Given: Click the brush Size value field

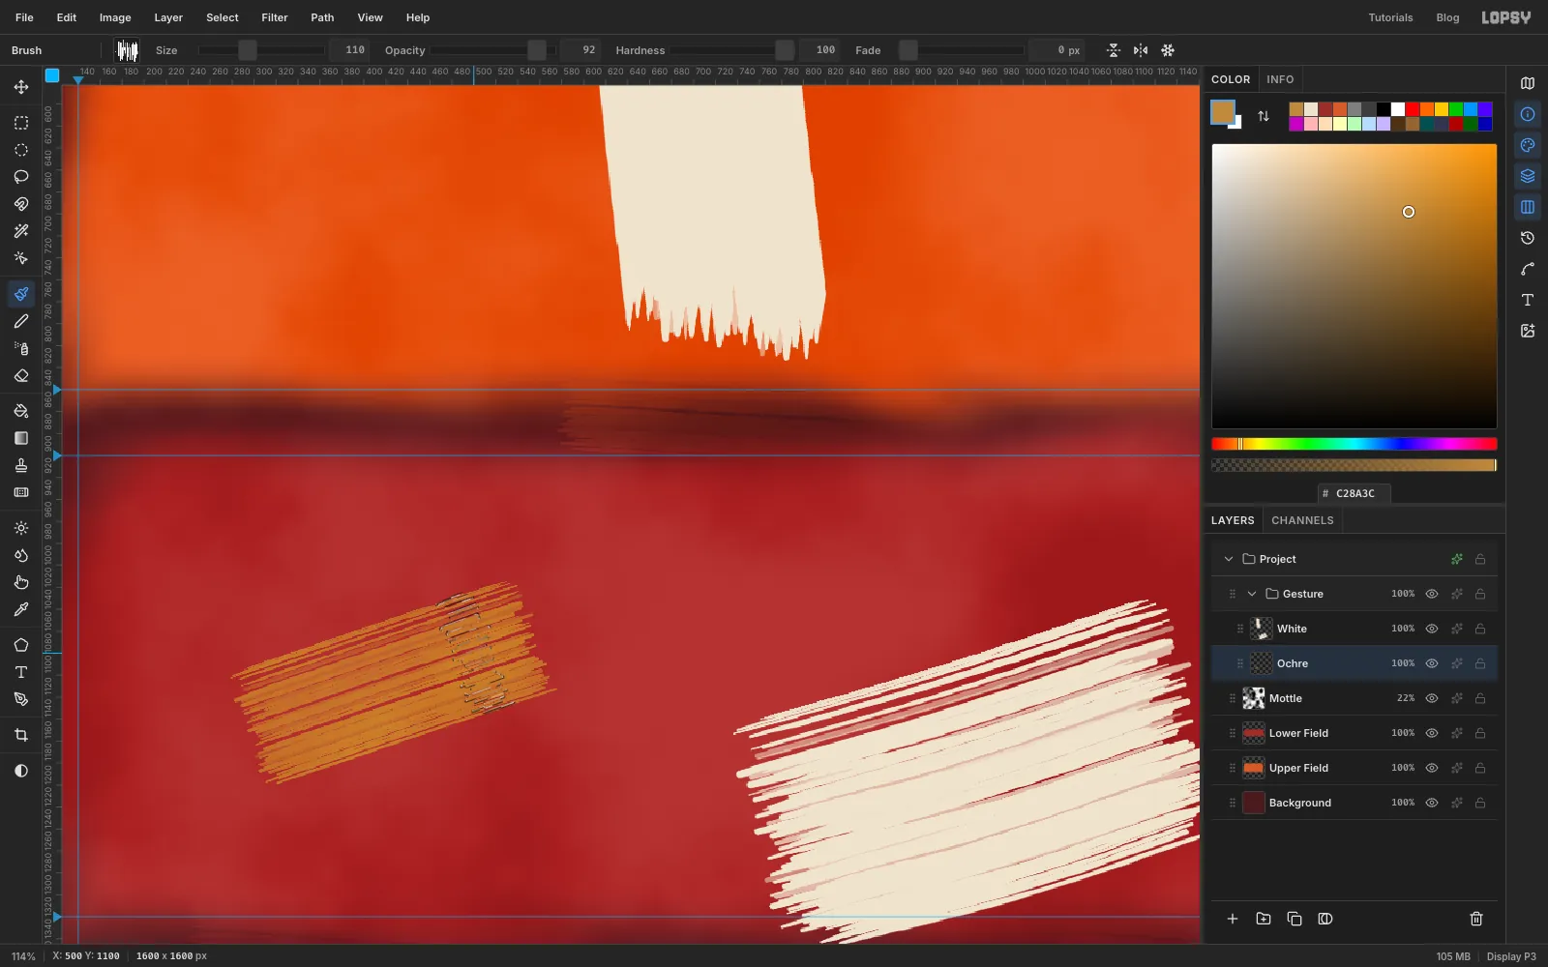Looking at the screenshot, I should 349,50.
